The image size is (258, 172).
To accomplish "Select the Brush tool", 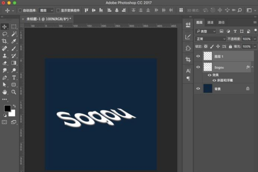I will 14,48.
